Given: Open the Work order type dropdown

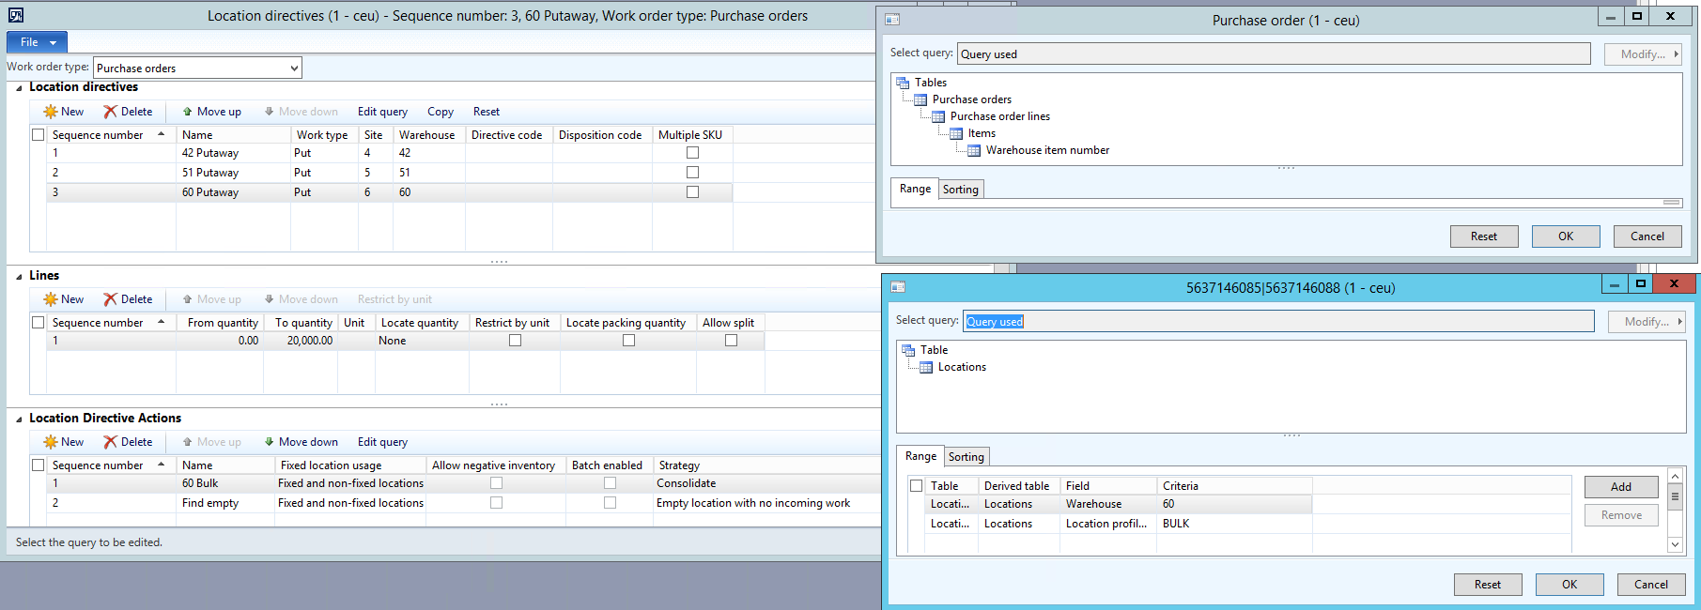Looking at the screenshot, I should pyautogui.click(x=294, y=68).
